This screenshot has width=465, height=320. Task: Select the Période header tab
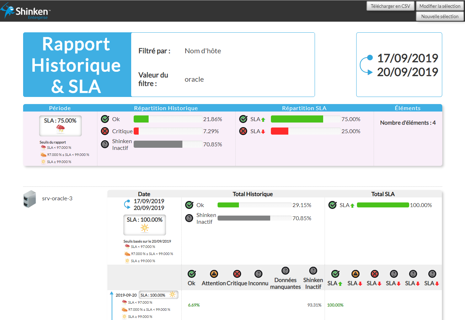[x=60, y=108]
